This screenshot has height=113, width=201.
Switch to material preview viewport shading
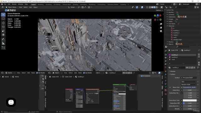tap(155, 7)
